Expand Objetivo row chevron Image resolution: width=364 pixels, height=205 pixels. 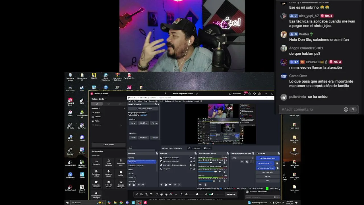click(121, 125)
